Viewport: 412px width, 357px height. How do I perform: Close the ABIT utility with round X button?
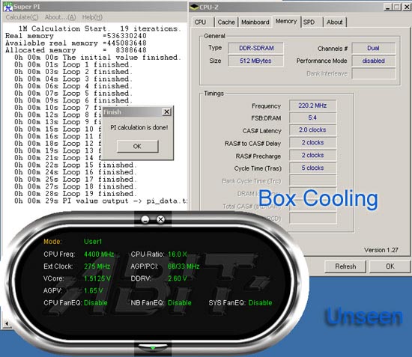click(x=160, y=219)
